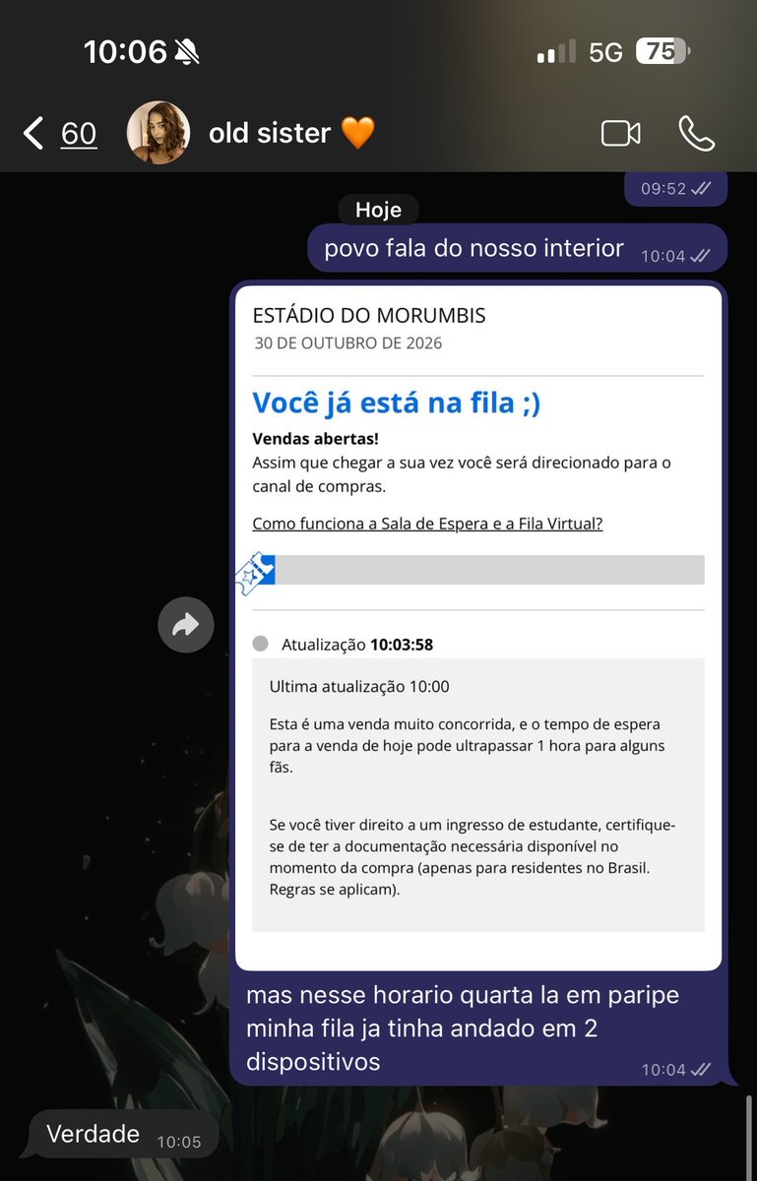757x1181 pixels.
Task: Go back to the chat list
Action: tap(33, 133)
